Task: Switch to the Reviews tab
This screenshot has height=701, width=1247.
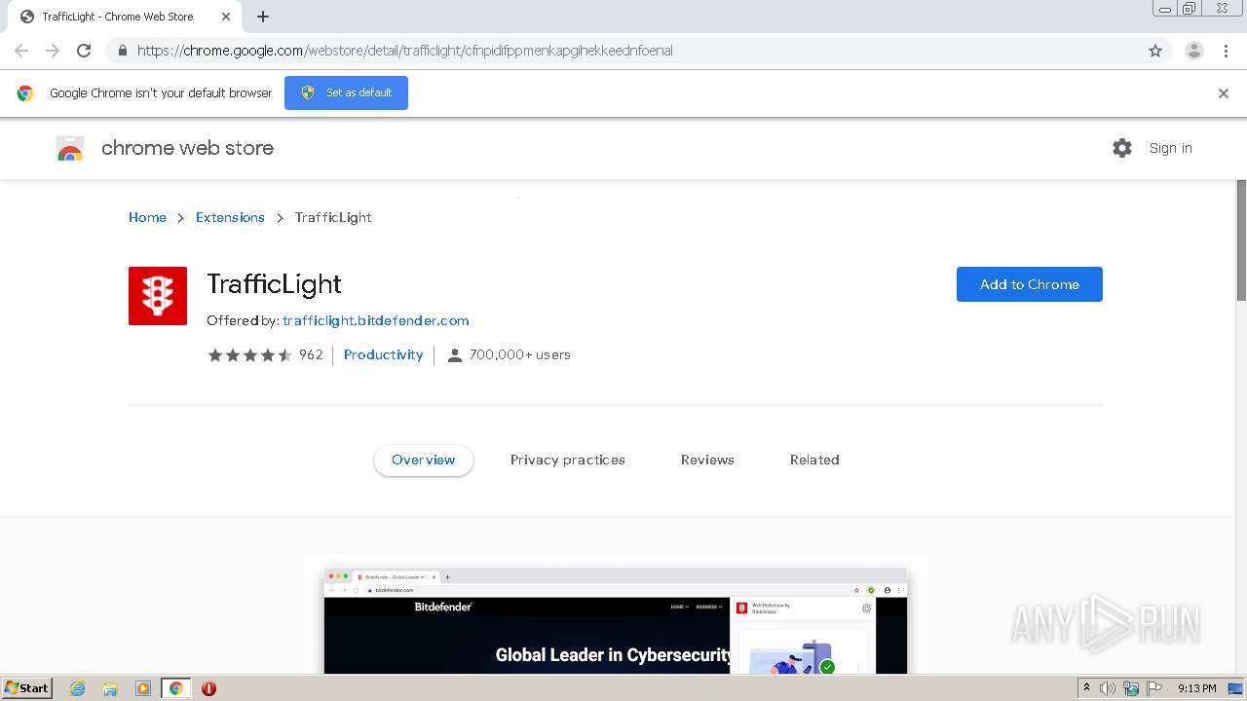Action: 707,460
